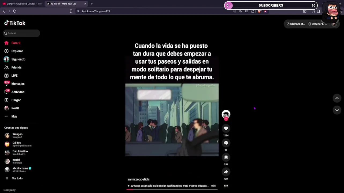The image size is (344, 193).
Task: Toggle the browser sidebar panel icon
Action: pos(319,11)
